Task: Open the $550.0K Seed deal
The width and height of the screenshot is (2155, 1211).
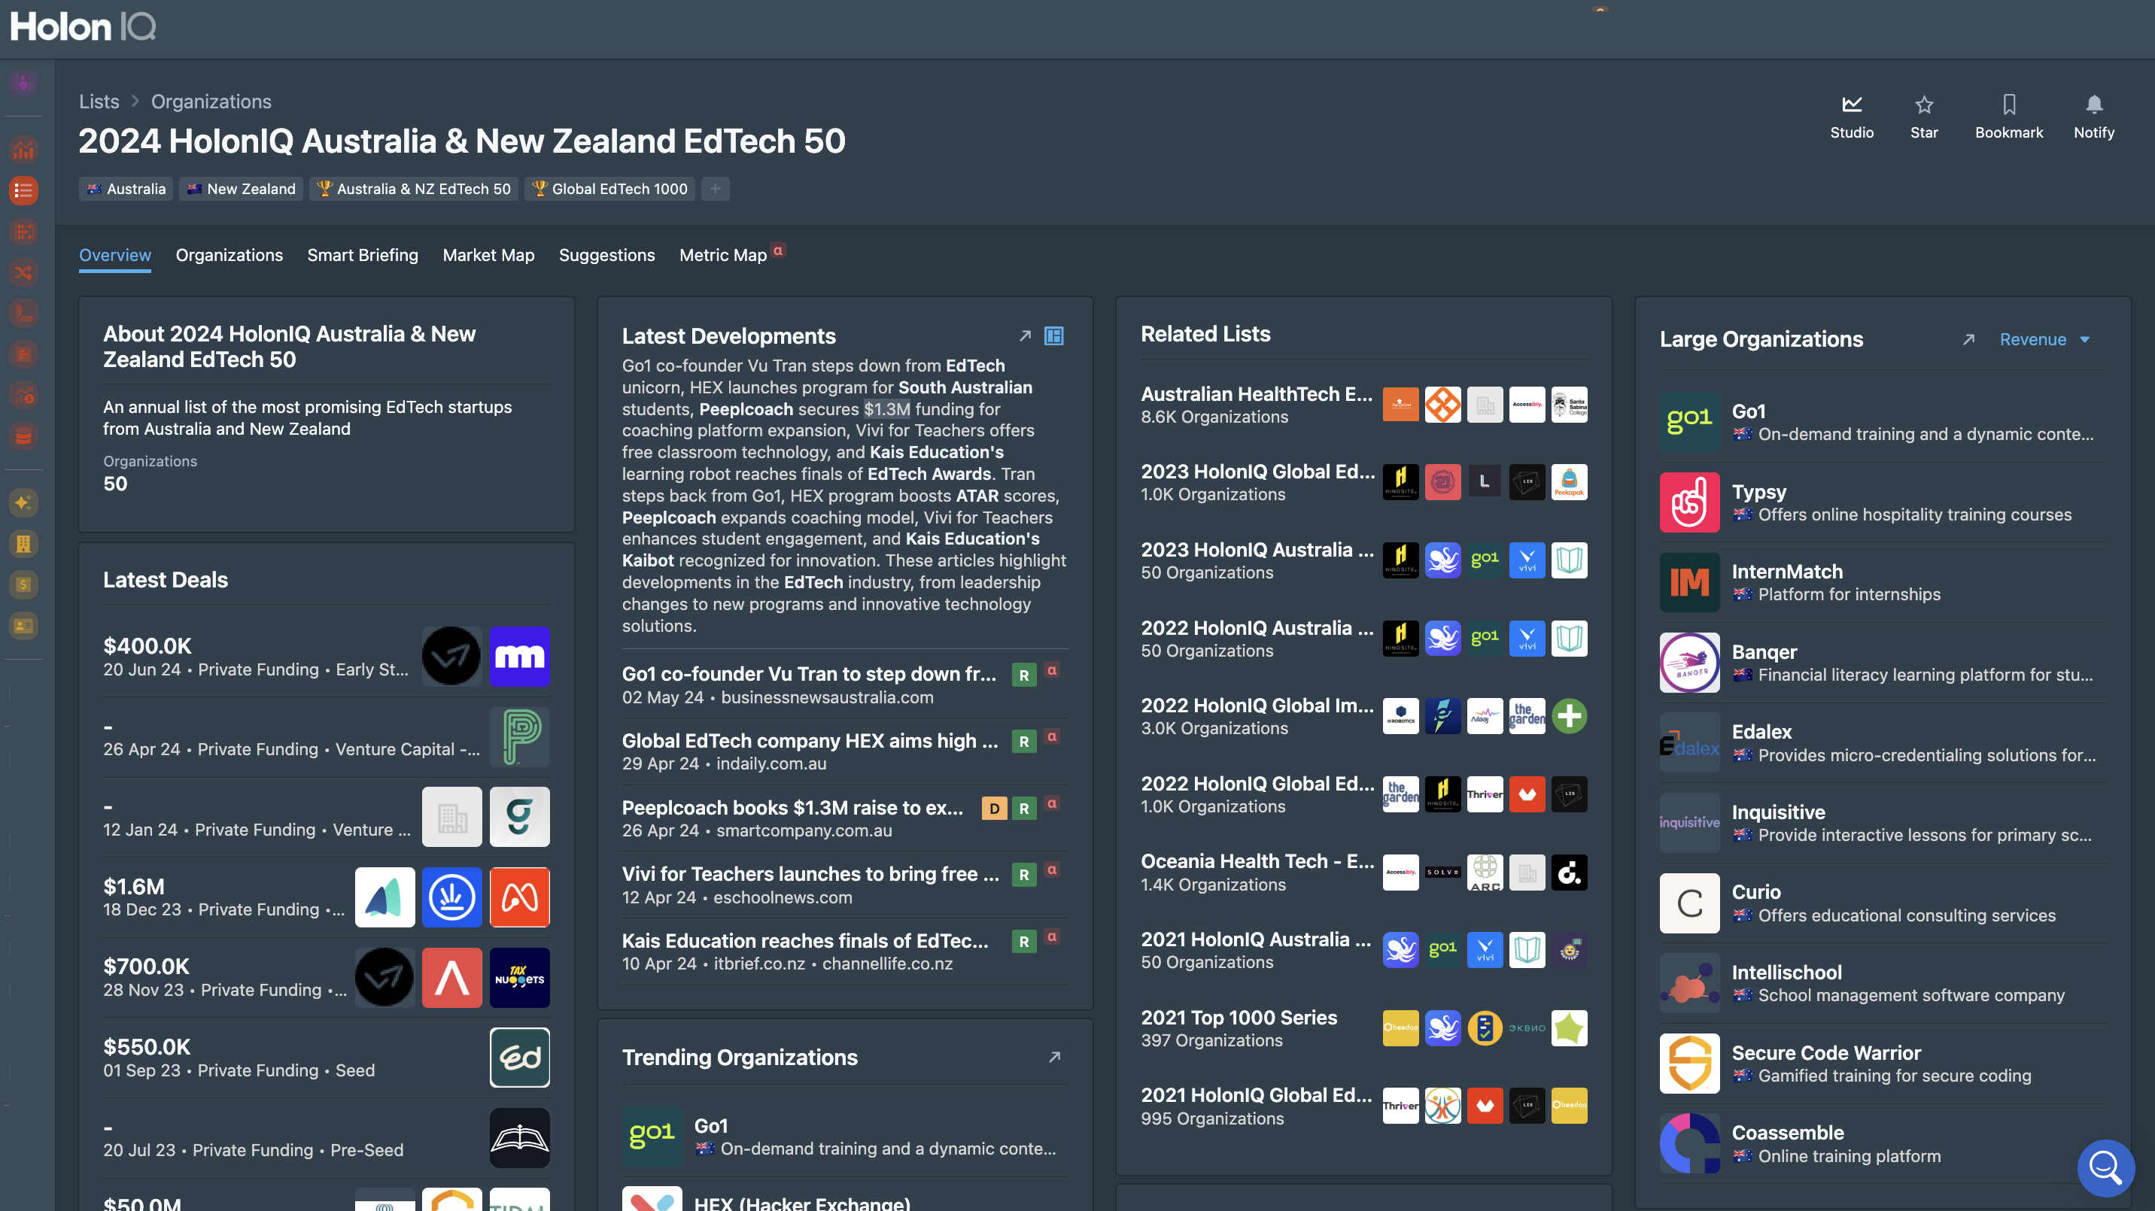Action: click(x=327, y=1058)
